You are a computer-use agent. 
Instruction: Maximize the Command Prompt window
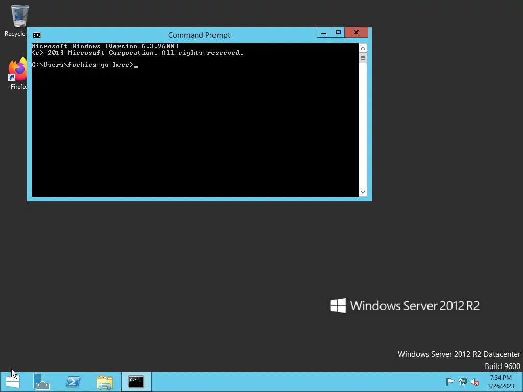(338, 32)
